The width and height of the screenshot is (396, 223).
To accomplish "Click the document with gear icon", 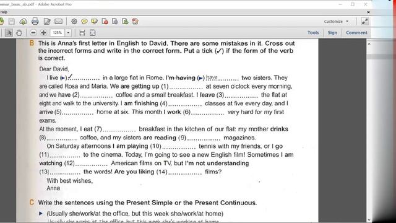I will tap(115, 22).
